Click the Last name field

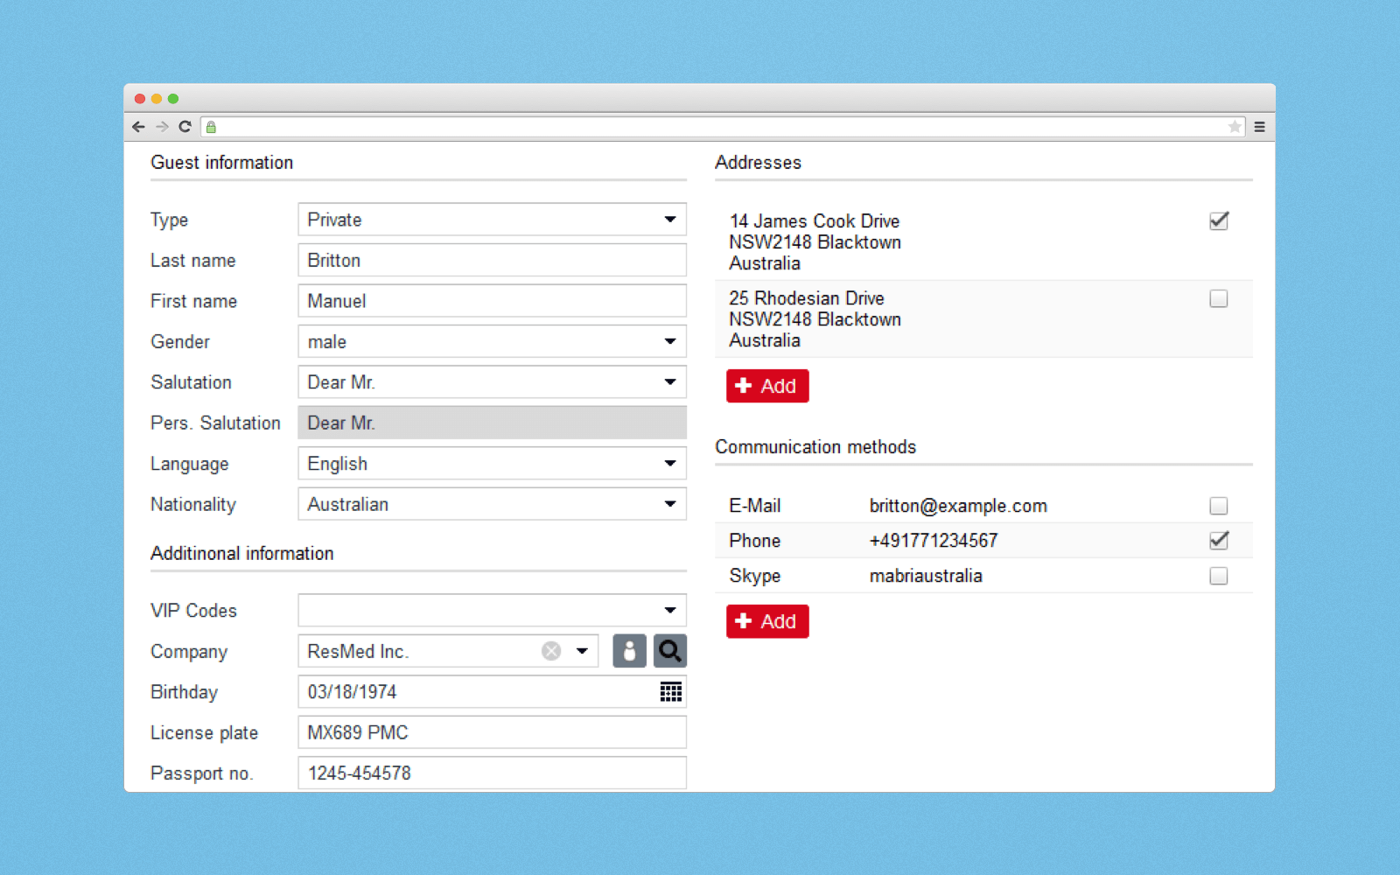492,260
